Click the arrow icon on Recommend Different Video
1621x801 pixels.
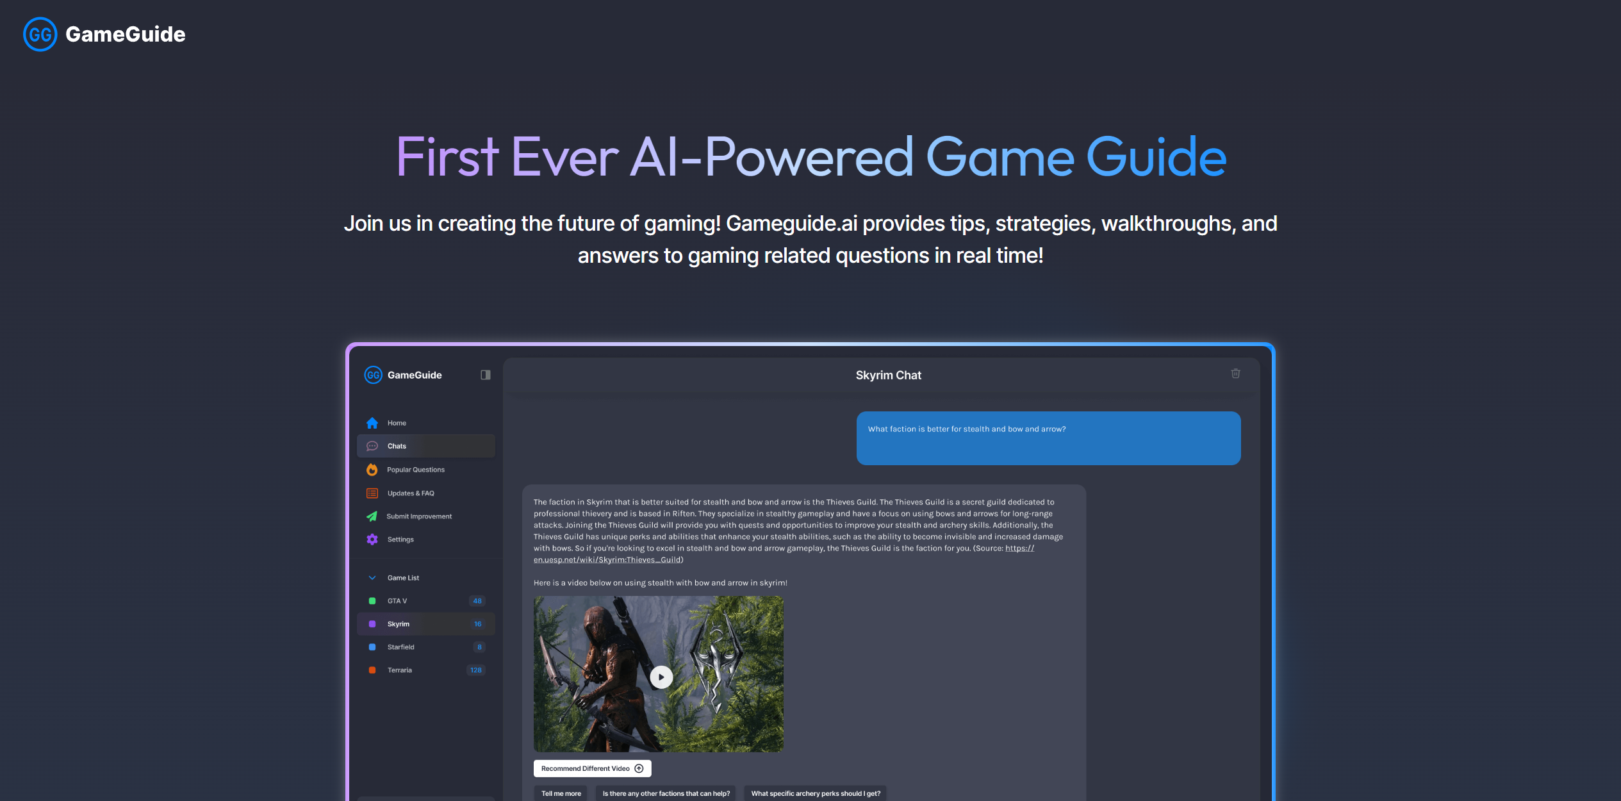tap(638, 768)
